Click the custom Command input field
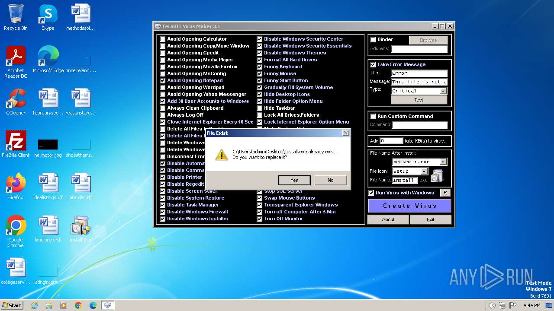Viewport: 554px width, 311px height. (x=420, y=125)
